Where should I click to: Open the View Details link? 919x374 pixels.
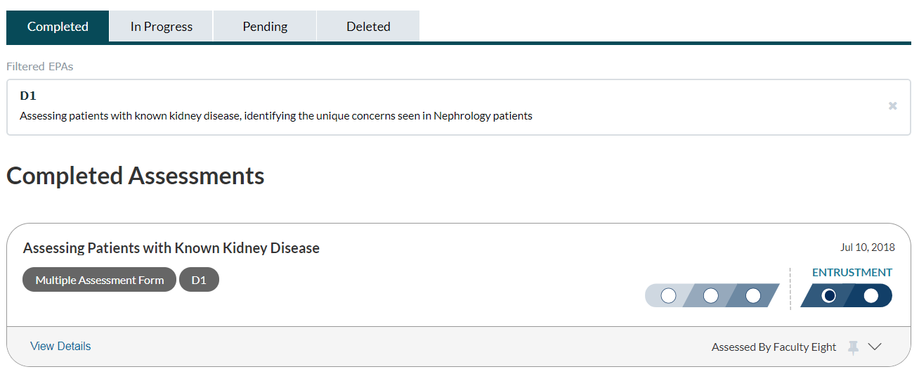click(60, 346)
